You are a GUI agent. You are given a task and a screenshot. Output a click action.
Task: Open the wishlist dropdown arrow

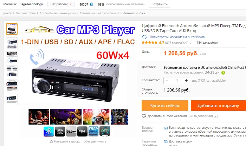coord(216,116)
